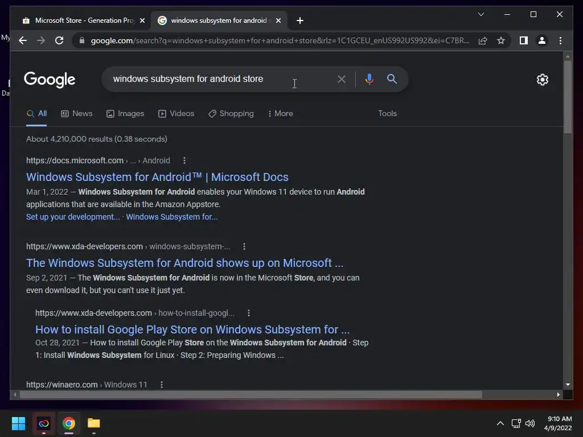Click the scroll down arrow
This screenshot has width=583, height=437.
point(568,385)
